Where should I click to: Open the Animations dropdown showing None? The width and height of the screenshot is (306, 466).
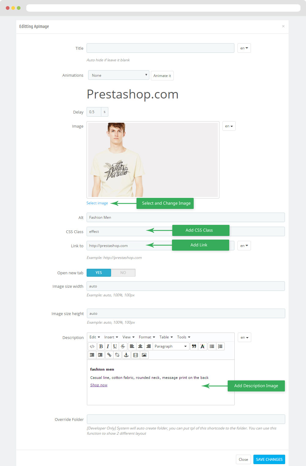(119, 75)
